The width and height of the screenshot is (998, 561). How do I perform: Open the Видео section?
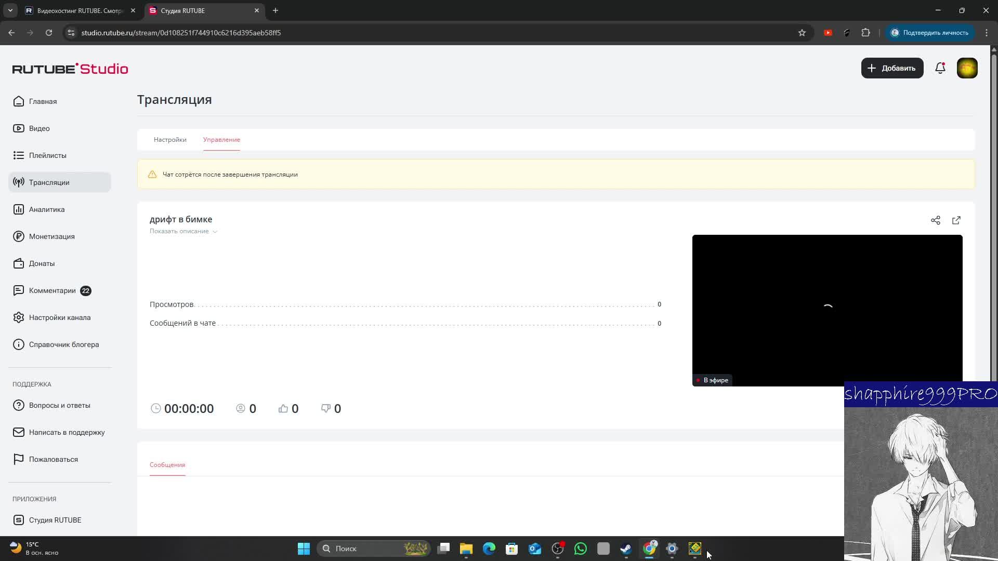60,128
